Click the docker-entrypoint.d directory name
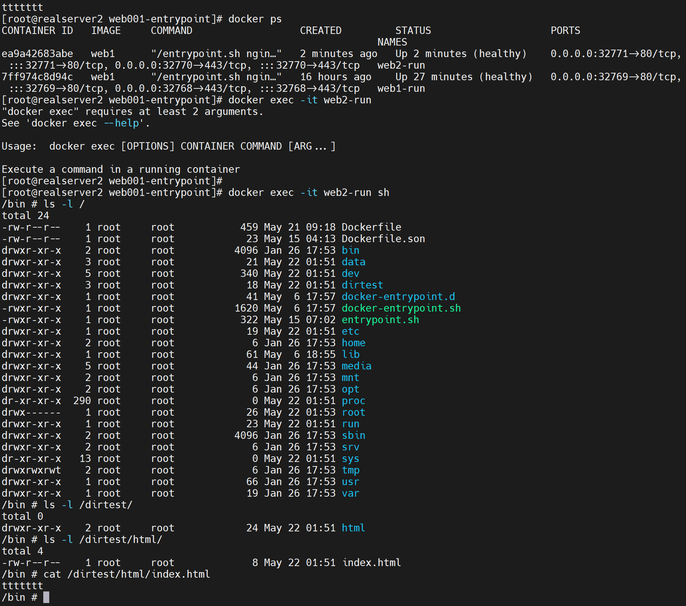This screenshot has height=606, width=686. point(398,297)
